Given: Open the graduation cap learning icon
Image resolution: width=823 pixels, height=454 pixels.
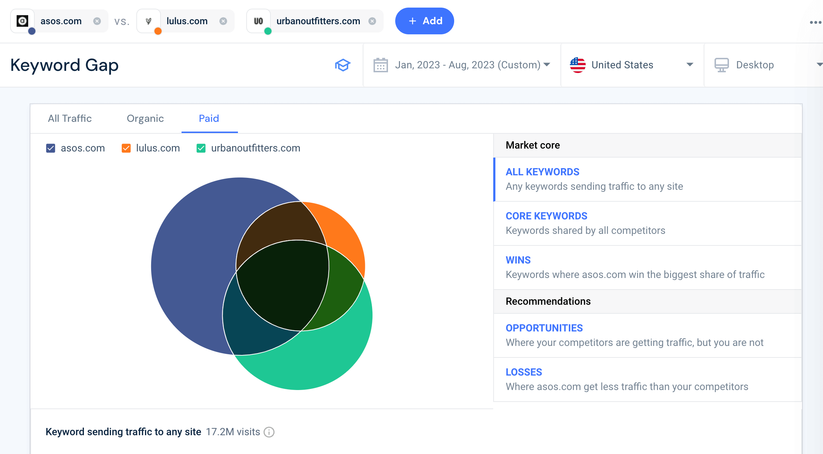Looking at the screenshot, I should point(342,65).
